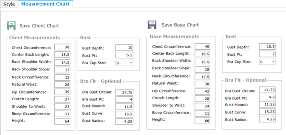Screen dimensions: 286x135
Task: Select the base Center Back Length field
Action: [202, 54]
